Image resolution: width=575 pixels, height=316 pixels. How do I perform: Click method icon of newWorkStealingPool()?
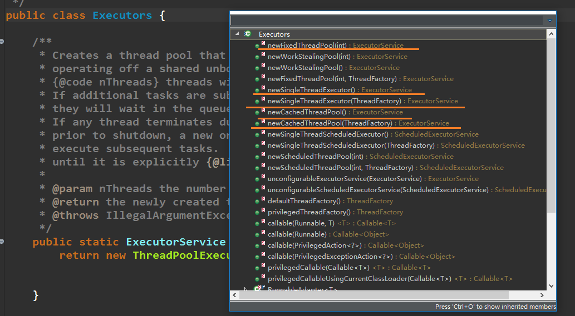coord(259,67)
